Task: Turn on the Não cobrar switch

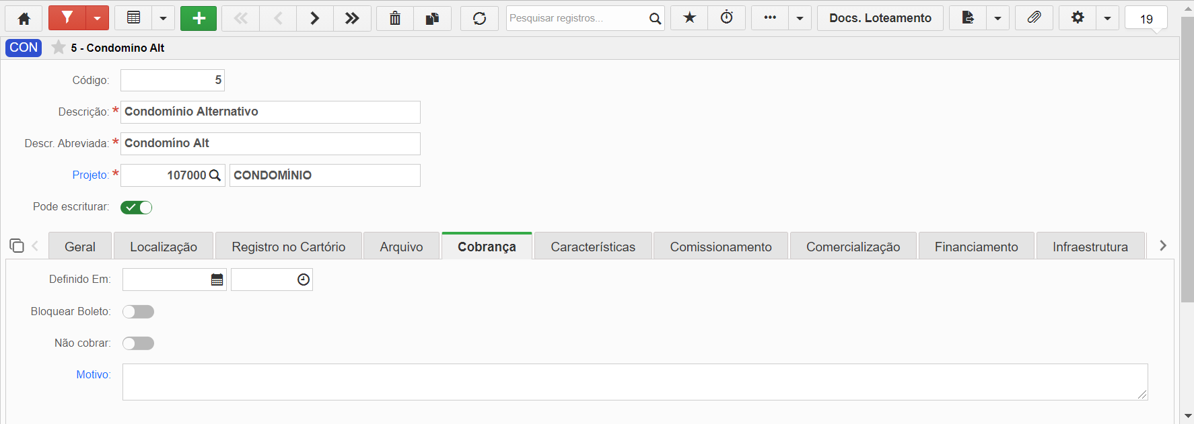Action: [x=138, y=343]
